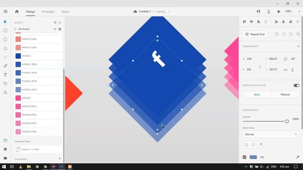The width and height of the screenshot is (303, 170).
Task: Open the Blend Mode Normal dropdown
Action: point(271,134)
